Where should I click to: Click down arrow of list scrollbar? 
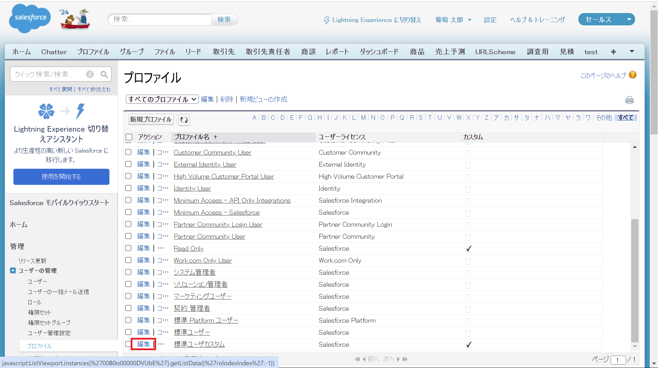click(x=635, y=346)
